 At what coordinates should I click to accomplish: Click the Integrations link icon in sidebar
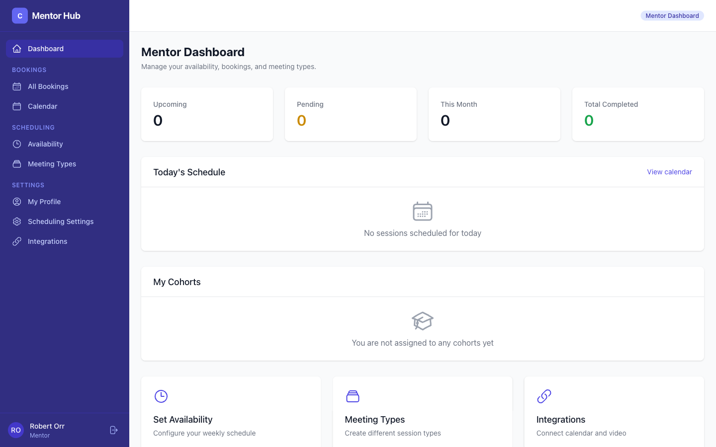[17, 241]
